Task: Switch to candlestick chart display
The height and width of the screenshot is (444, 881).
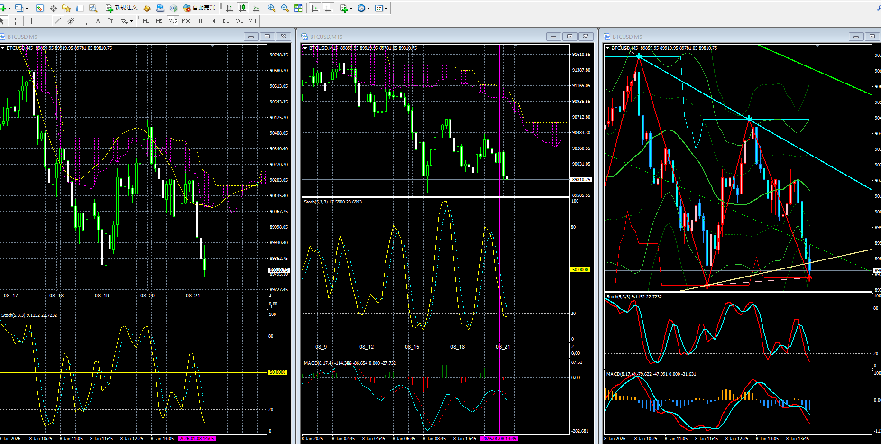Action: click(x=243, y=8)
